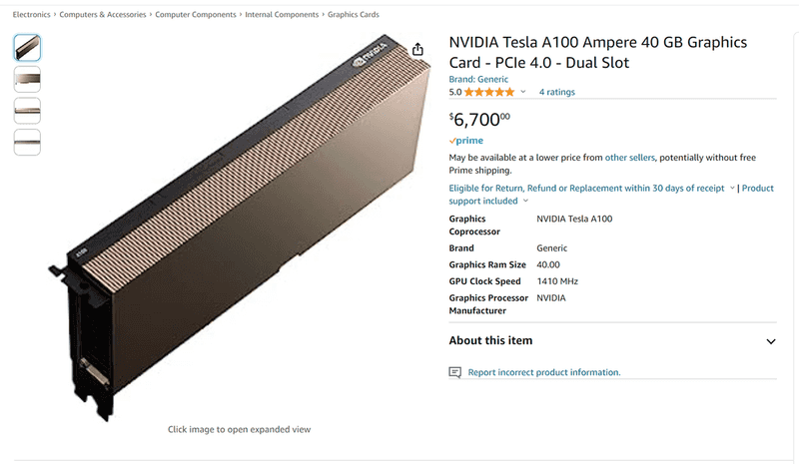The image size is (799, 464).
Task: Expand the About this item section
Action: tap(770, 341)
